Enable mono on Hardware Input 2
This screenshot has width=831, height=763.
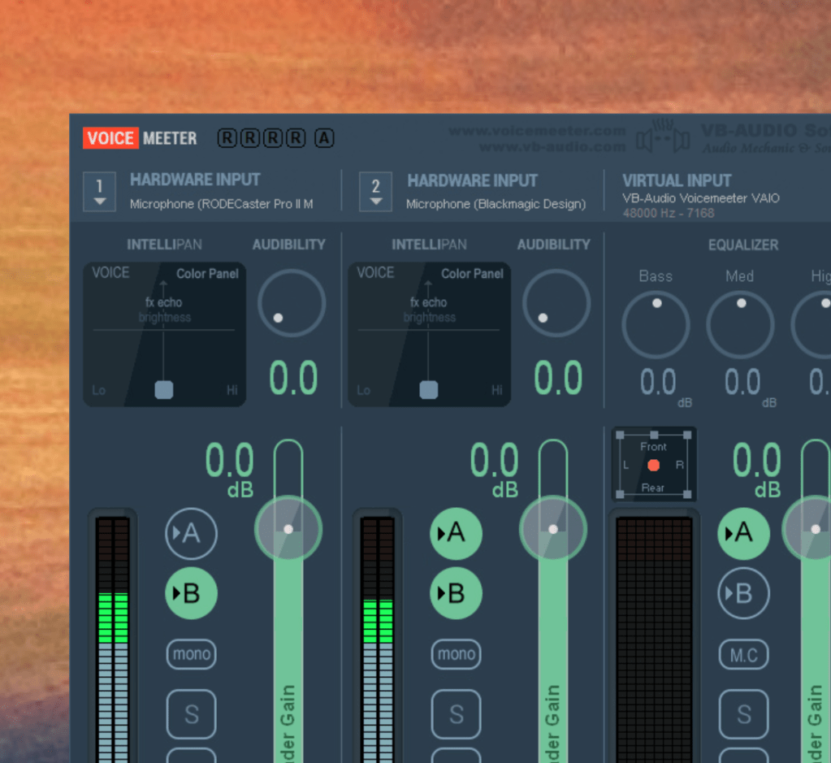[x=457, y=654]
